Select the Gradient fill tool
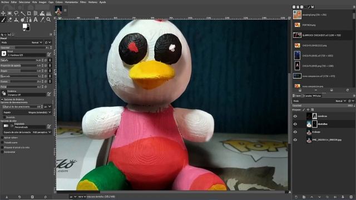This screenshot has width=356, height=200. click(48, 13)
